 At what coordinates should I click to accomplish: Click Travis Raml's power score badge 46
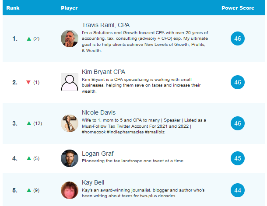click(x=238, y=38)
